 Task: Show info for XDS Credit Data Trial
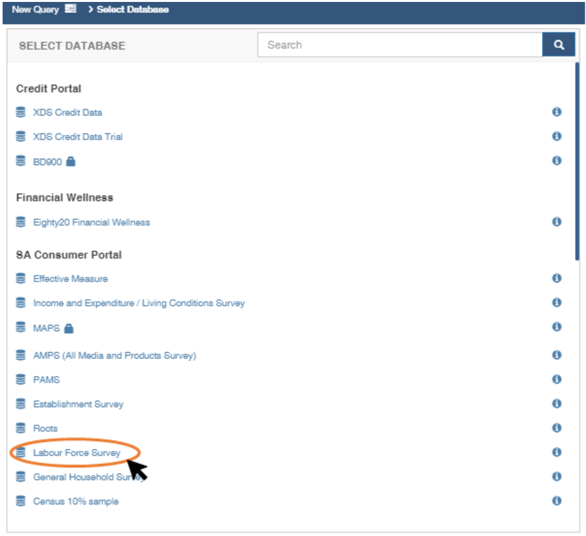tap(557, 136)
